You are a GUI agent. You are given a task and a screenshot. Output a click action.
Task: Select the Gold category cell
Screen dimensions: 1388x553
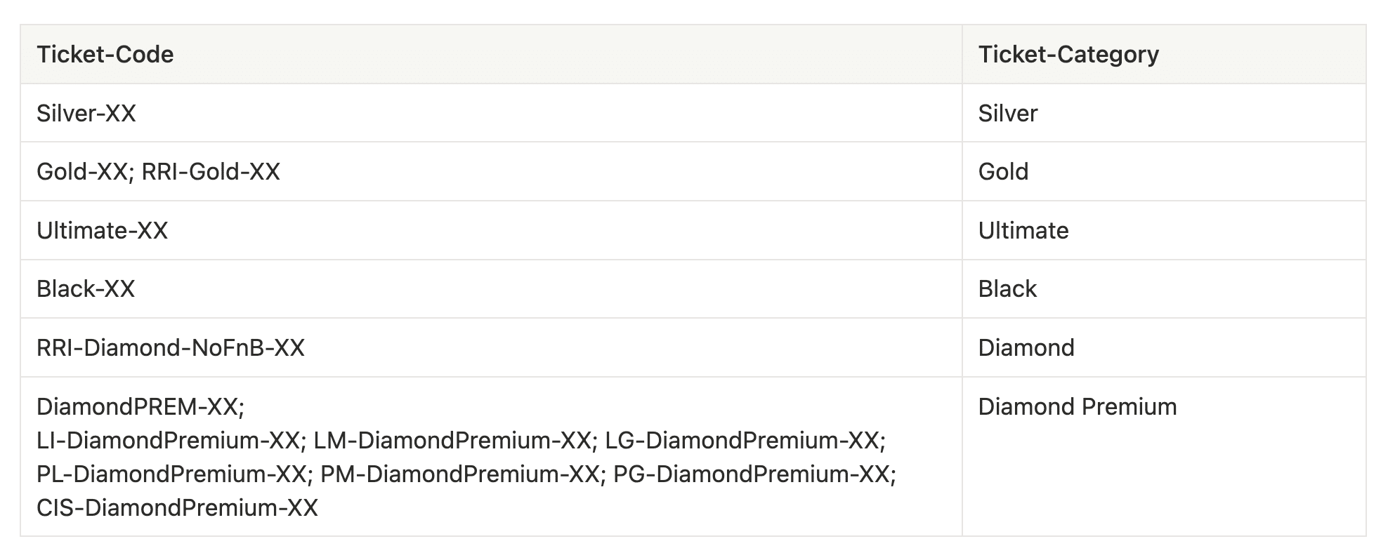1003,172
